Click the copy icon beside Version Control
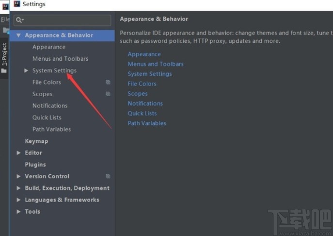 [108, 176]
